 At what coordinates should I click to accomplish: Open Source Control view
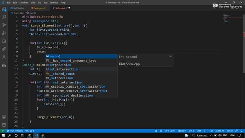tap(4, 25)
